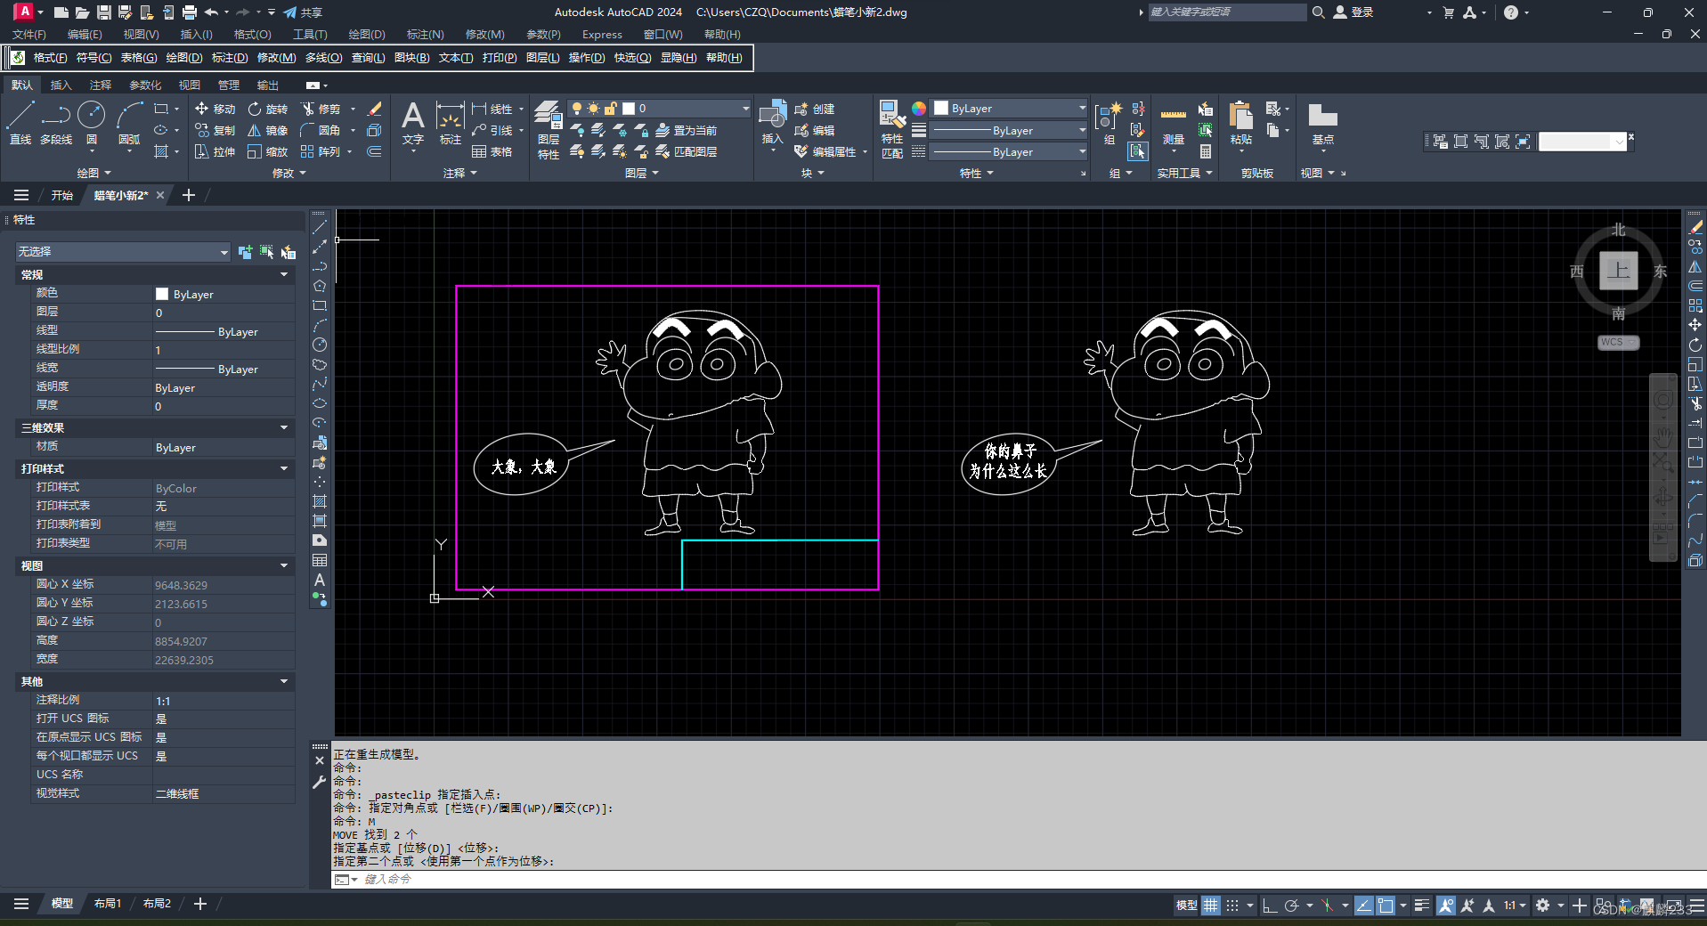
Task: Activate the Move (移动) command
Action: (215, 109)
